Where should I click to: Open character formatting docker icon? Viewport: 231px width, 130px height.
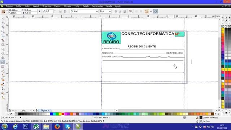[x=147, y=11]
